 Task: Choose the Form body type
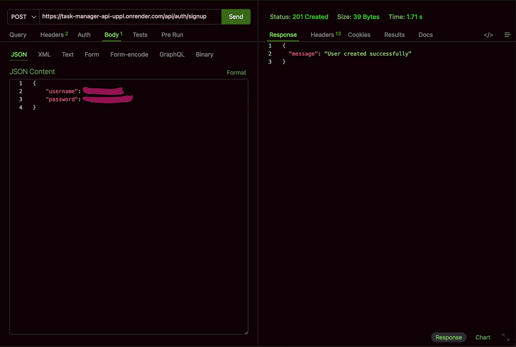point(92,54)
